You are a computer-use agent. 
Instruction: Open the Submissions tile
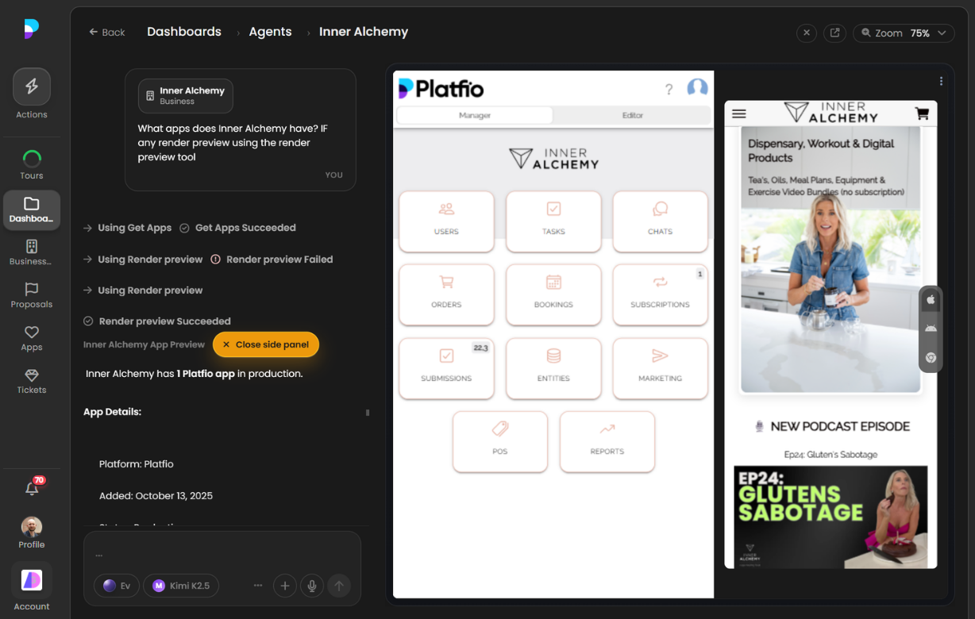pos(446,368)
